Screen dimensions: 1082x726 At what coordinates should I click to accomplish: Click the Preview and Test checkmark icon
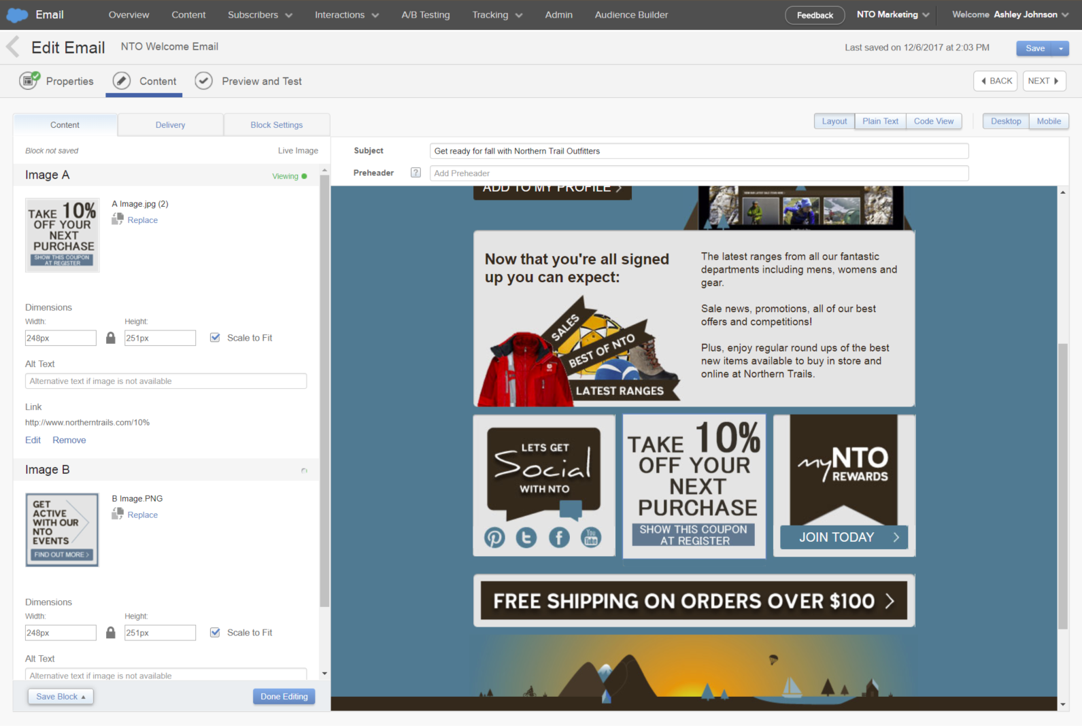203,81
